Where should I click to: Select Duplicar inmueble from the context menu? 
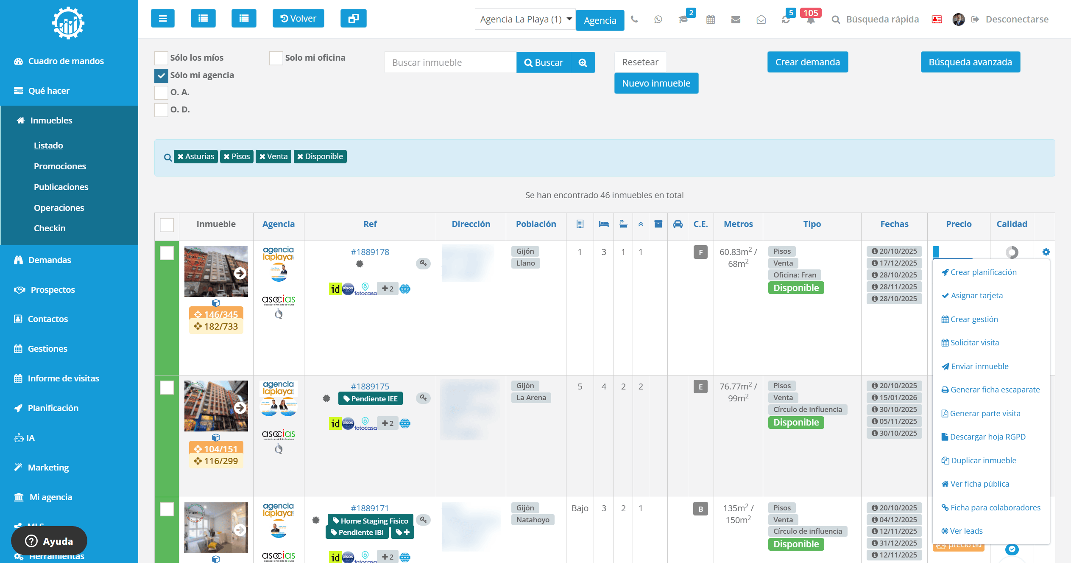point(983,460)
